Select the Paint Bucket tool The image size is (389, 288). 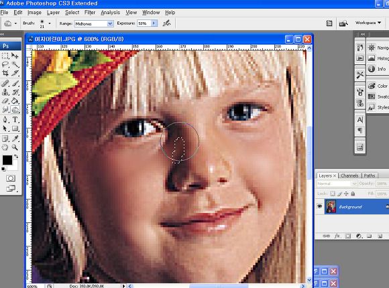click(x=15, y=101)
